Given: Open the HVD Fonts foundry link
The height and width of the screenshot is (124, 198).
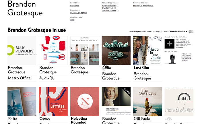Looking at the screenshot, I should [75, 5].
